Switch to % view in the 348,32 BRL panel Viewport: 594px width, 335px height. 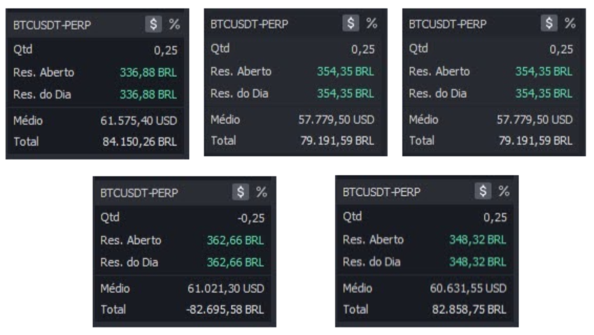[x=504, y=191]
